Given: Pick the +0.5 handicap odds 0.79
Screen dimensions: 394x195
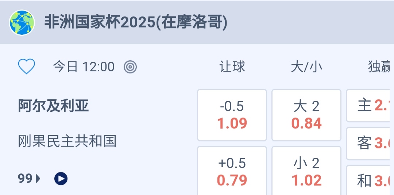Looking at the screenshot, I should [x=232, y=172].
